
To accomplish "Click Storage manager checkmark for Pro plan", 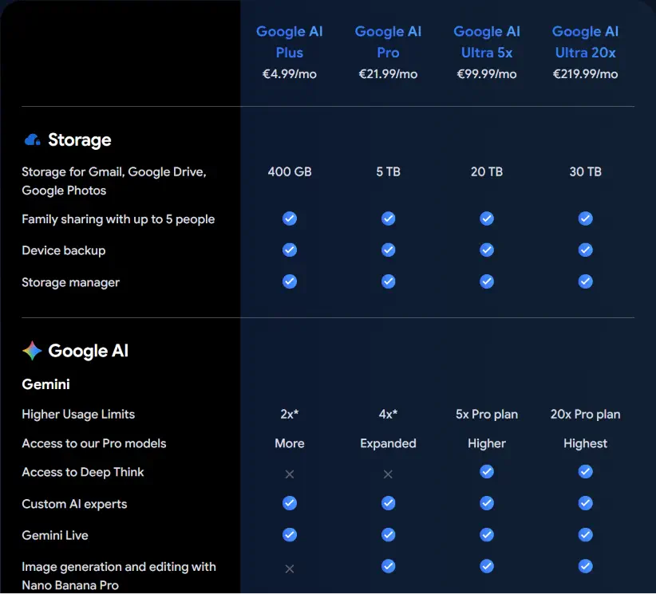I will (x=388, y=281).
